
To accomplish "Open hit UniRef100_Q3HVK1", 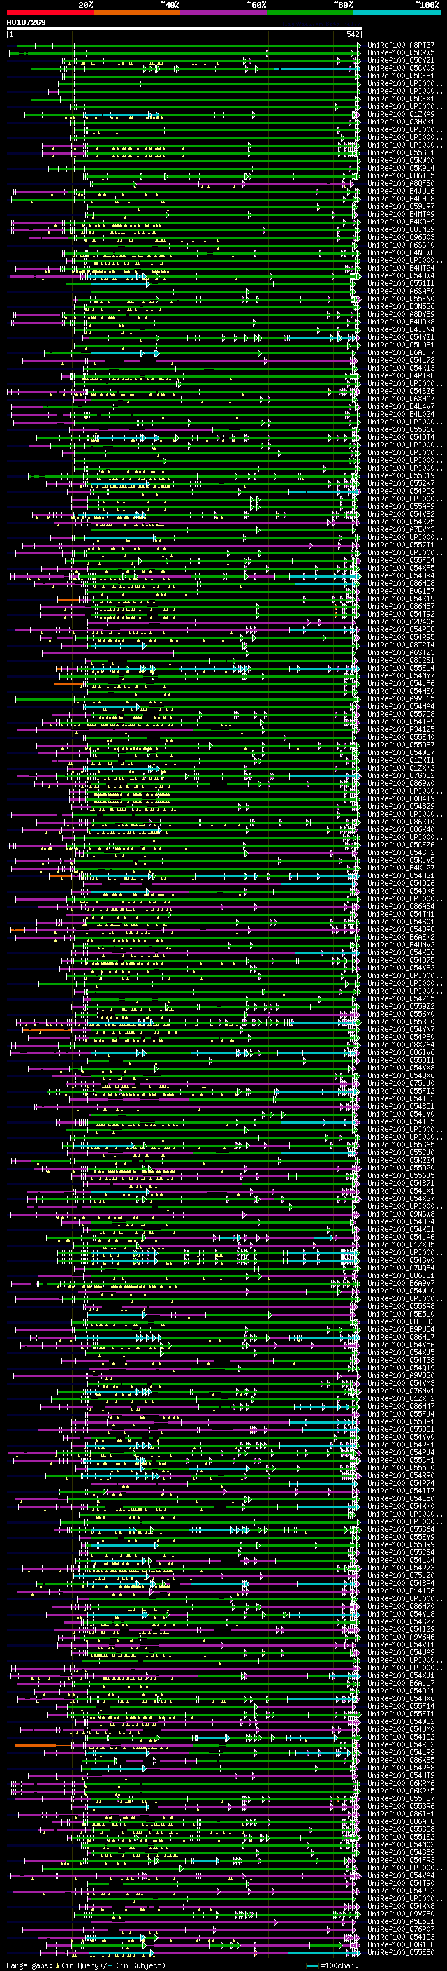I will tap(401, 122).
